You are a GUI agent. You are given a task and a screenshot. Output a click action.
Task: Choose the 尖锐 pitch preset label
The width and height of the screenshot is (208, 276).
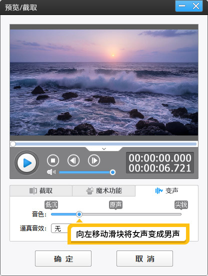coord(181,204)
